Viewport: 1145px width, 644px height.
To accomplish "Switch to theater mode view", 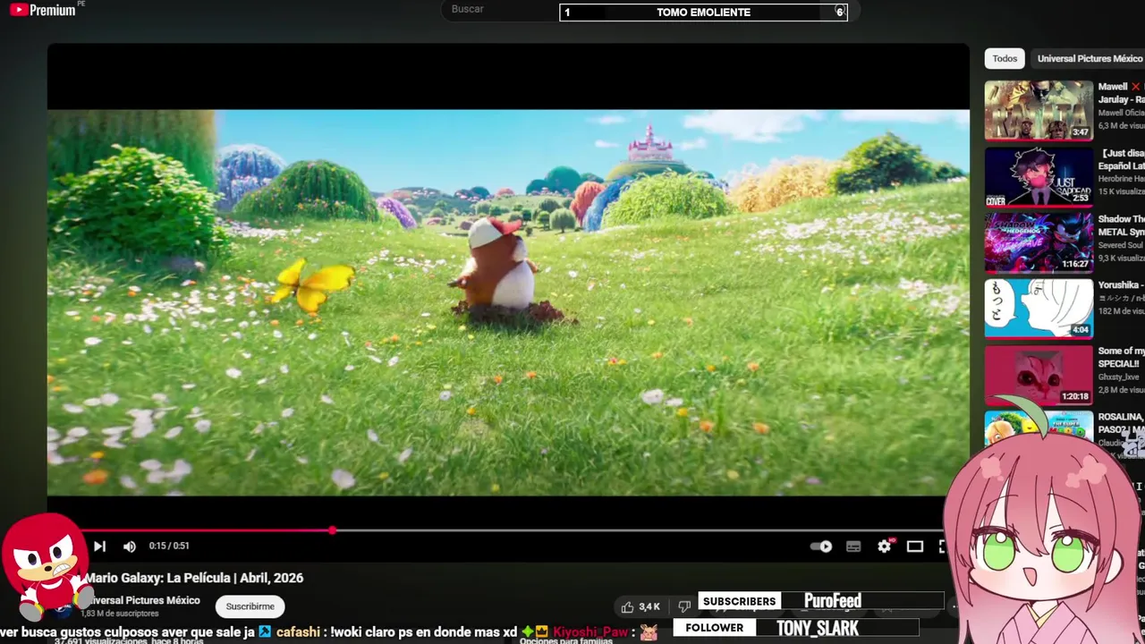I will [x=914, y=547].
